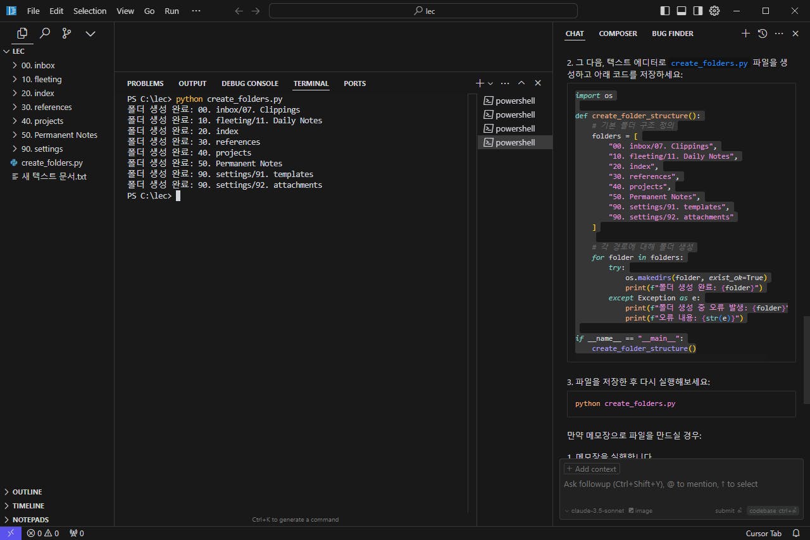This screenshot has height=540, width=810.
Task: Open the Search view icon
Action: 45,33
